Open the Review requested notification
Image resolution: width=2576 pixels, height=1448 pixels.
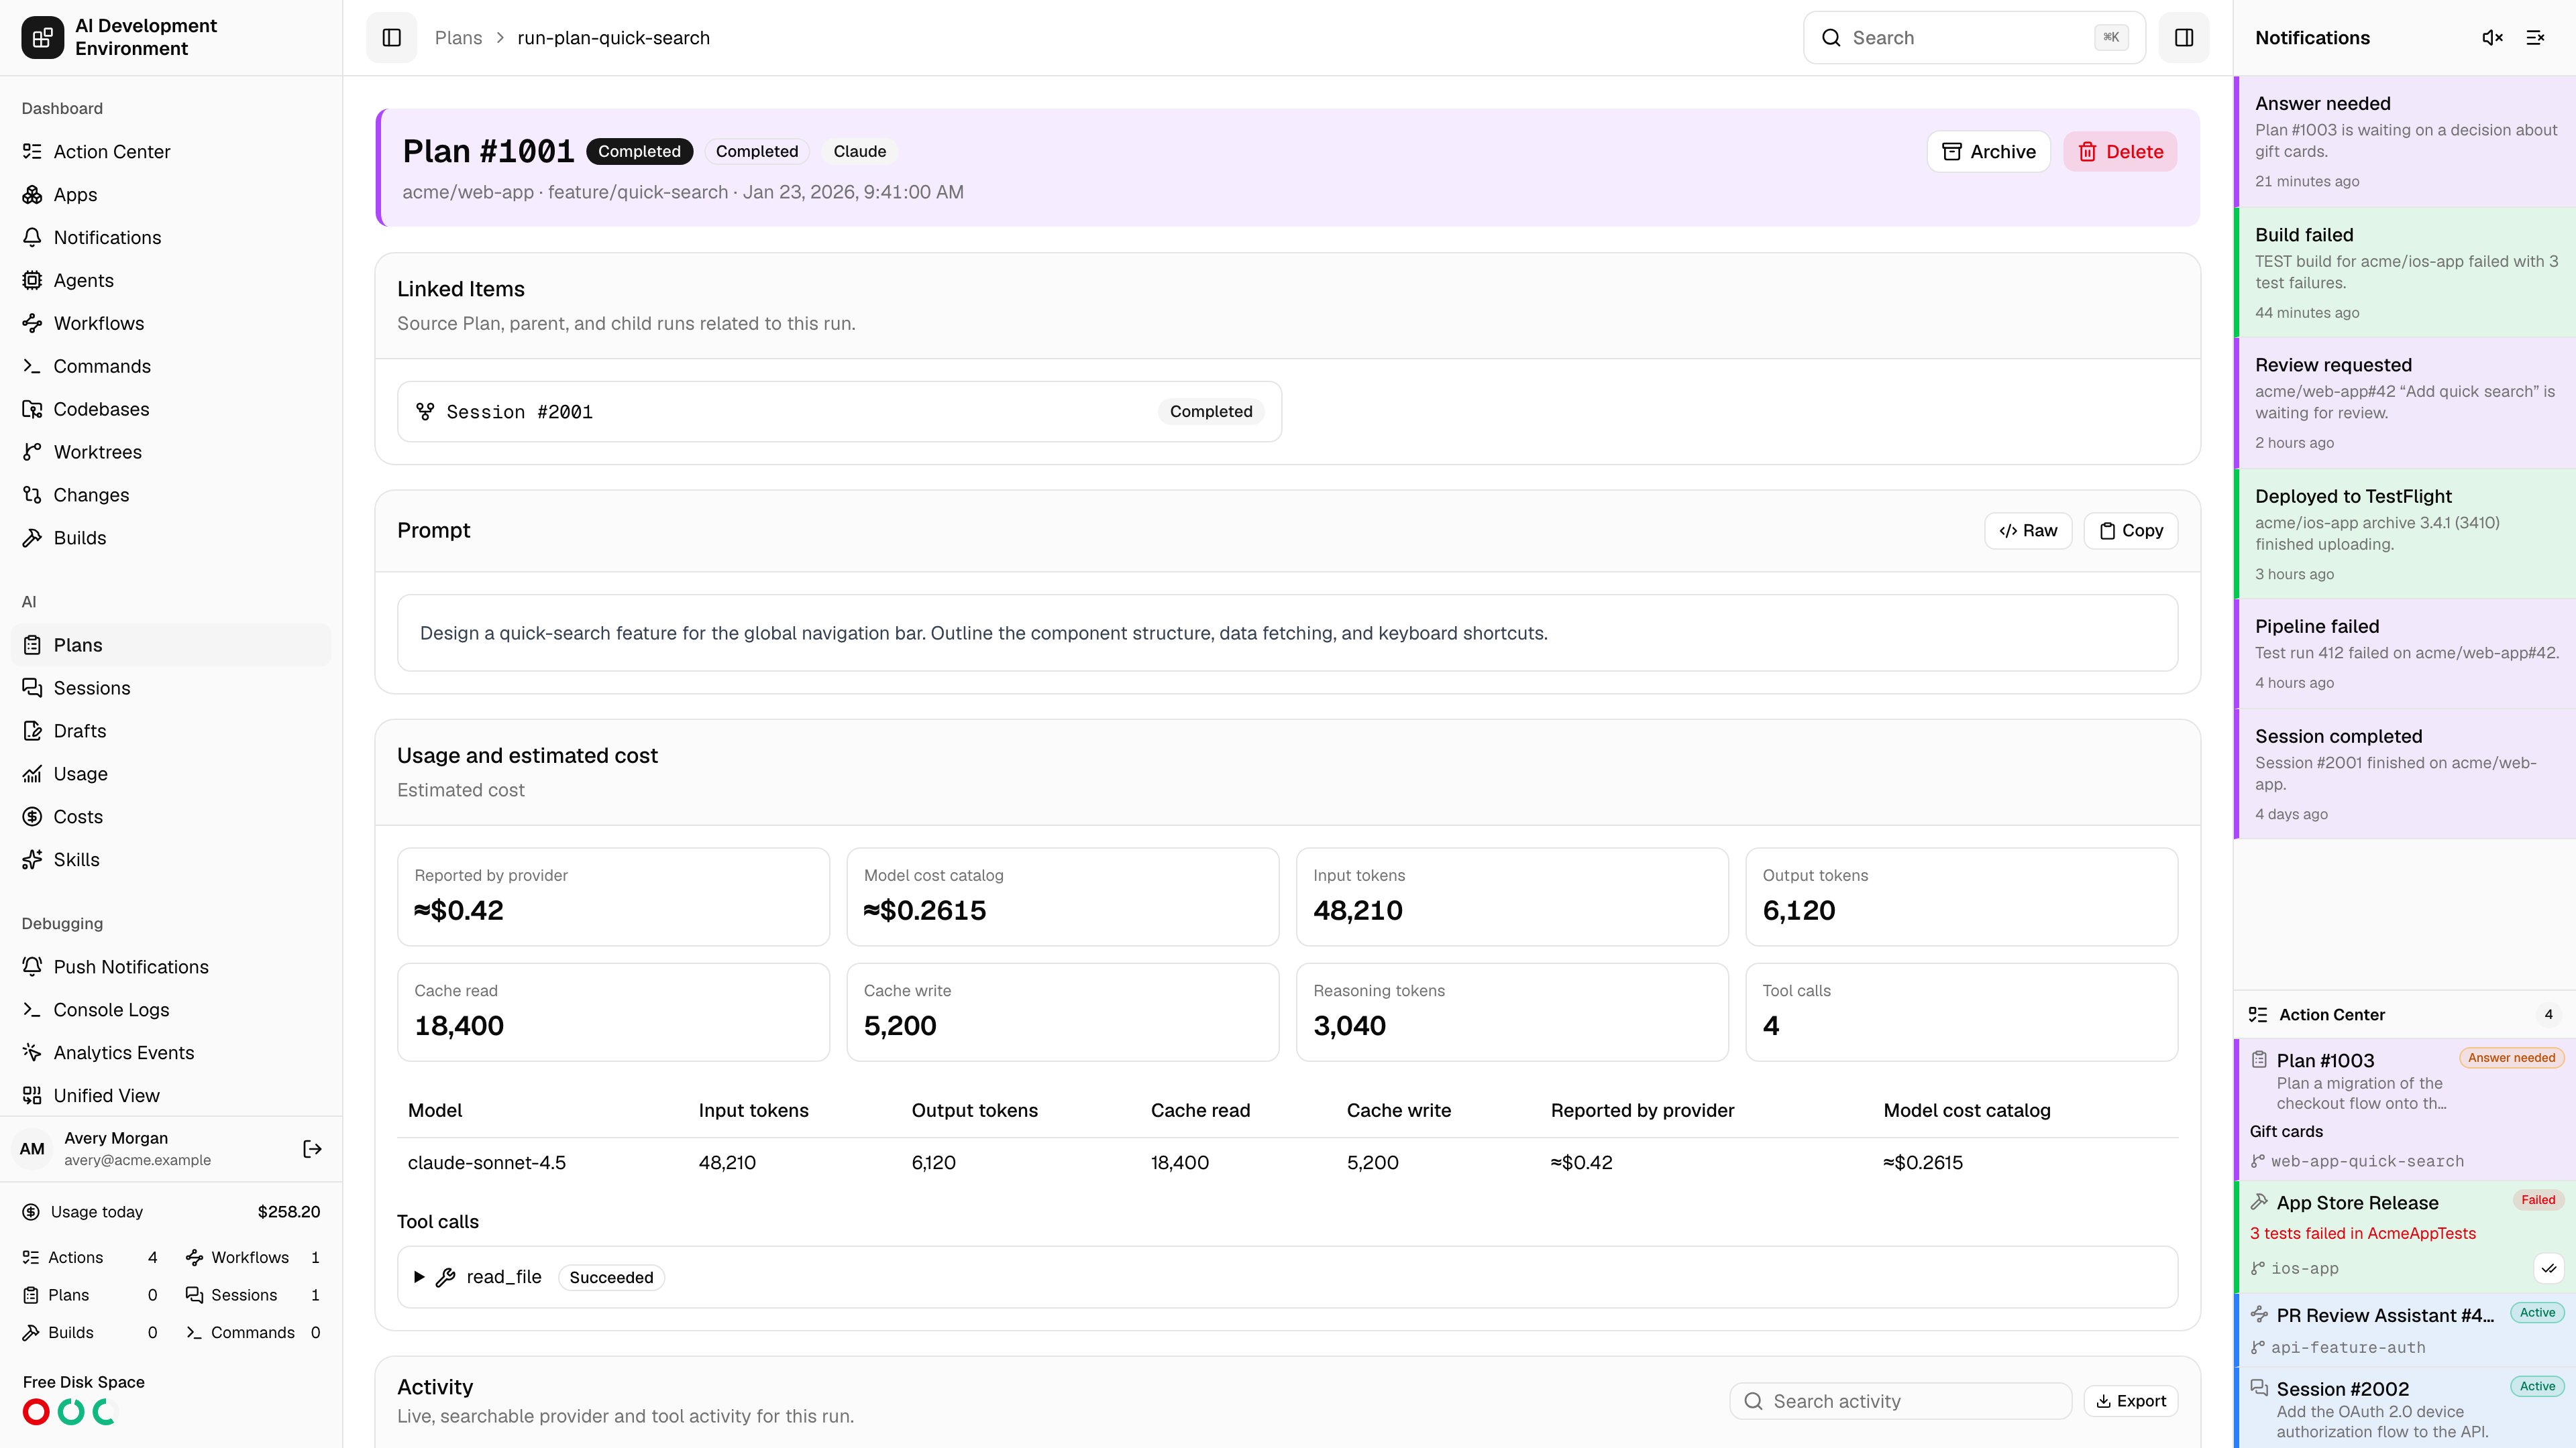click(x=2405, y=403)
